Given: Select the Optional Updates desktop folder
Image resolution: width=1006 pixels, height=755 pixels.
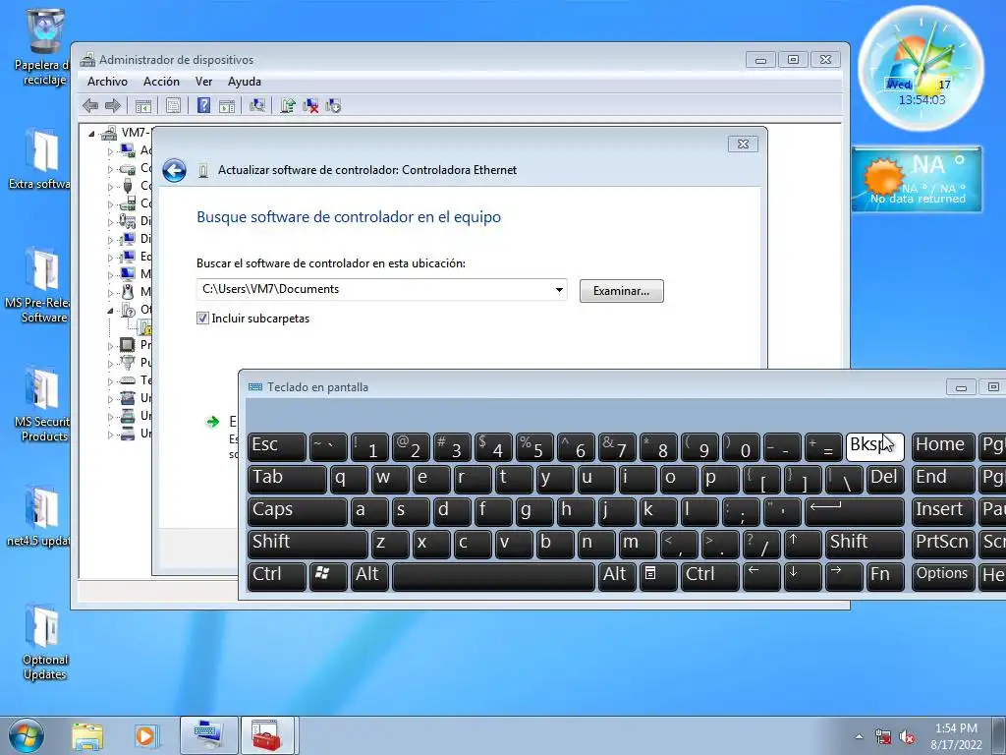Looking at the screenshot, I should tap(43, 642).
